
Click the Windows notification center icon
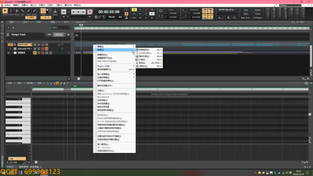pos(308,172)
